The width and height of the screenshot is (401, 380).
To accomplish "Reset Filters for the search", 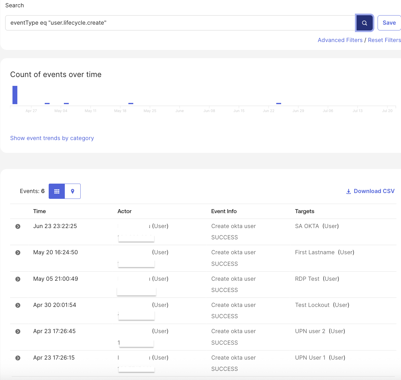I will [x=384, y=40].
